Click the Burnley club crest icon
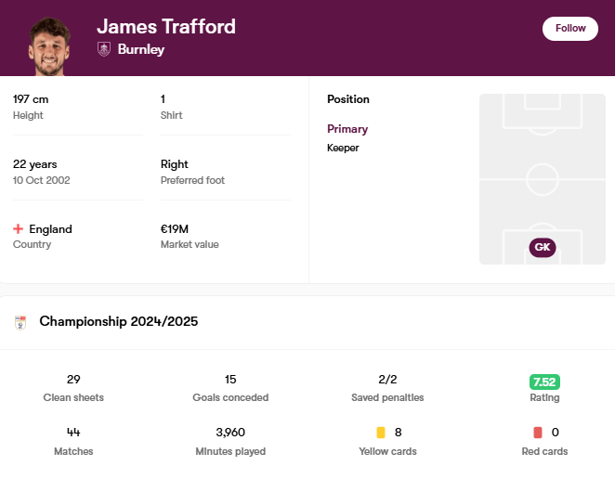Viewport: 615px width, 479px height. 104,49
